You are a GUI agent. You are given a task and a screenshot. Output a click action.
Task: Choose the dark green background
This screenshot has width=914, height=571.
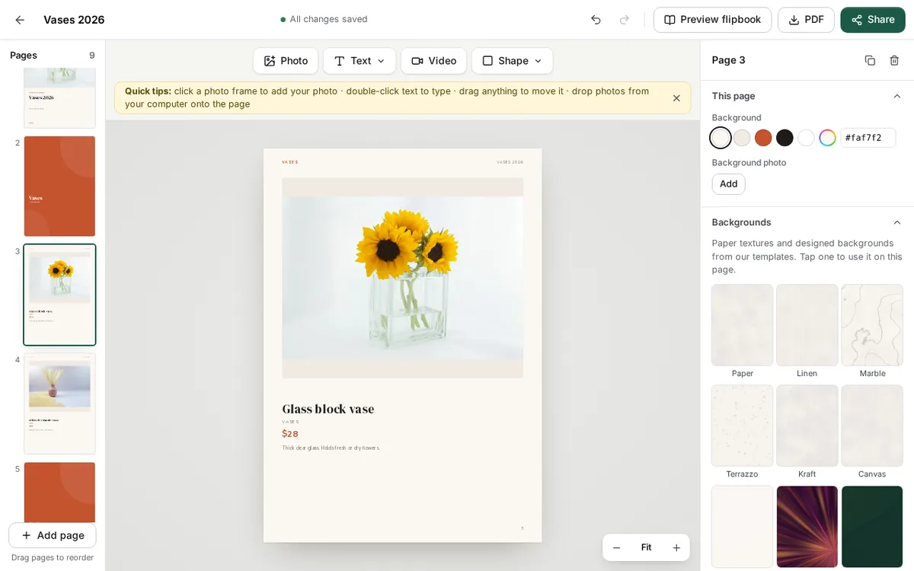tap(872, 527)
